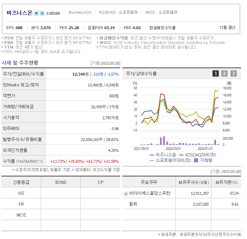This screenshot has width=247, height=239.
Task: Click the KOSDAQ : 소프트웨어 classification
Action: 118,12
